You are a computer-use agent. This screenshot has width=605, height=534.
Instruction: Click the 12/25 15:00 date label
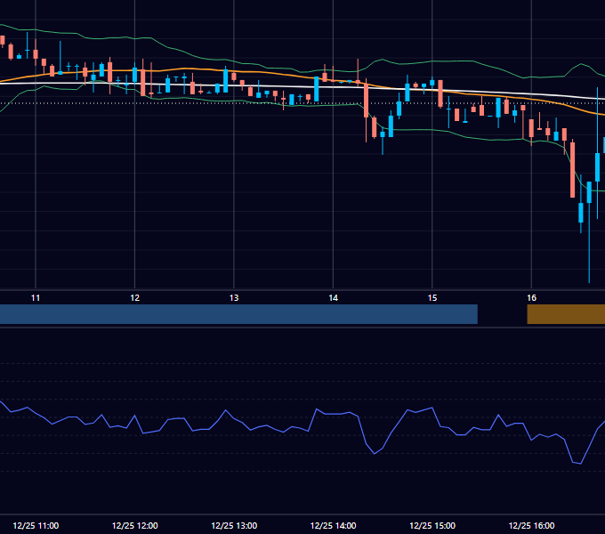tap(432, 525)
